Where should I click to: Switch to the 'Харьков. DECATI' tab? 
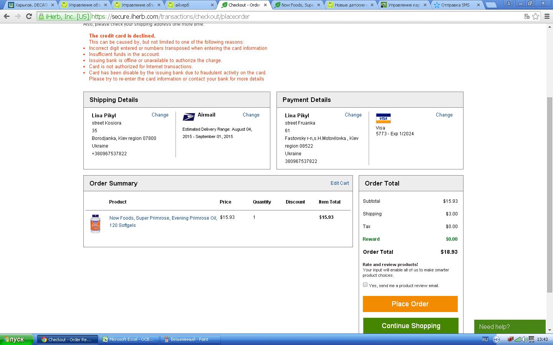(x=31, y=5)
